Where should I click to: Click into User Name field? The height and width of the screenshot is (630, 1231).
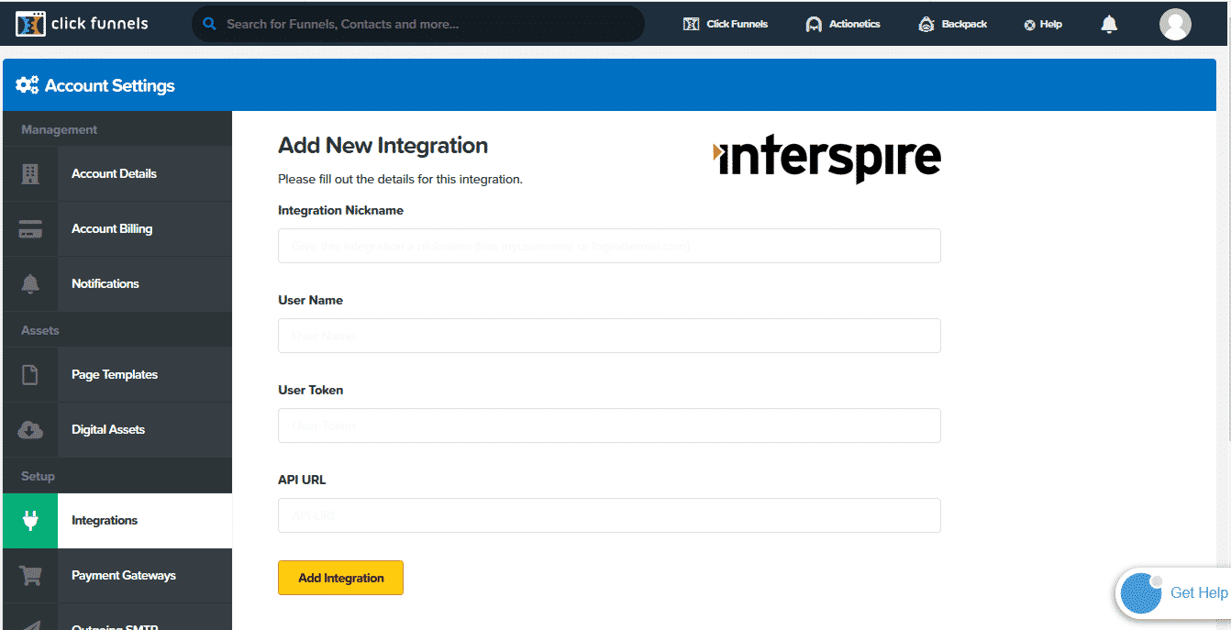point(609,336)
